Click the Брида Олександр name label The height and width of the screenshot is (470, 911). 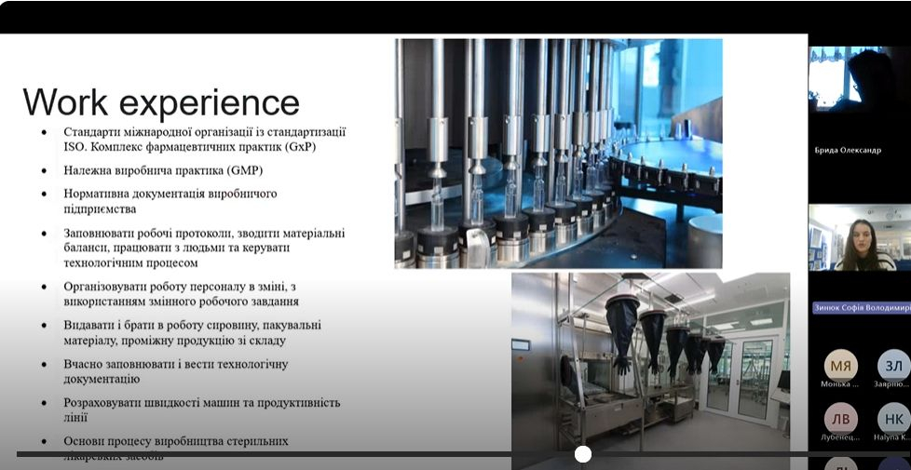click(848, 150)
